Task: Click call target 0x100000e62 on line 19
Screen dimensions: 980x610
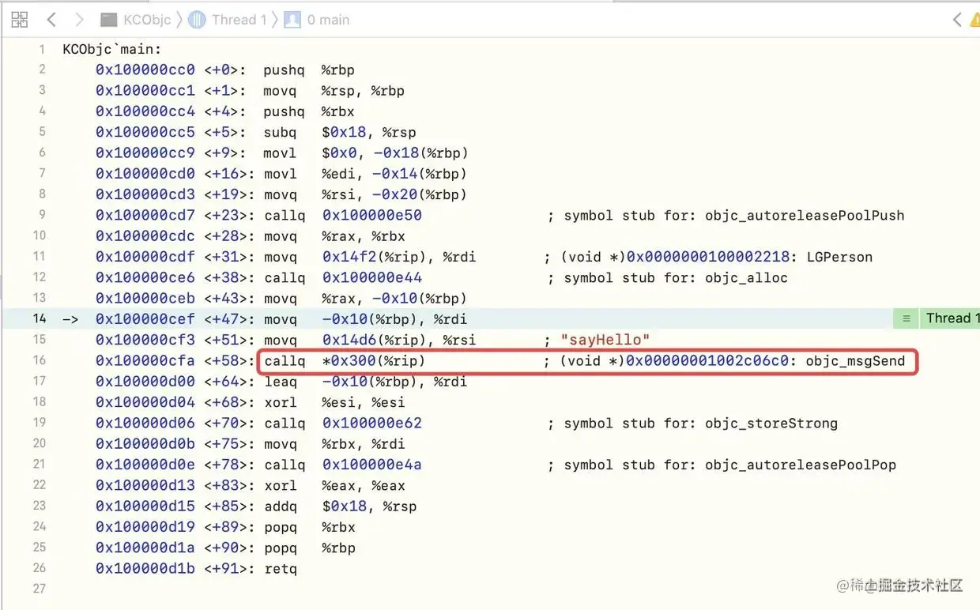Action: pyautogui.click(x=372, y=423)
